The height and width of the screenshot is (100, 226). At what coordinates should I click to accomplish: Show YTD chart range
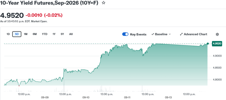pos(45,34)
